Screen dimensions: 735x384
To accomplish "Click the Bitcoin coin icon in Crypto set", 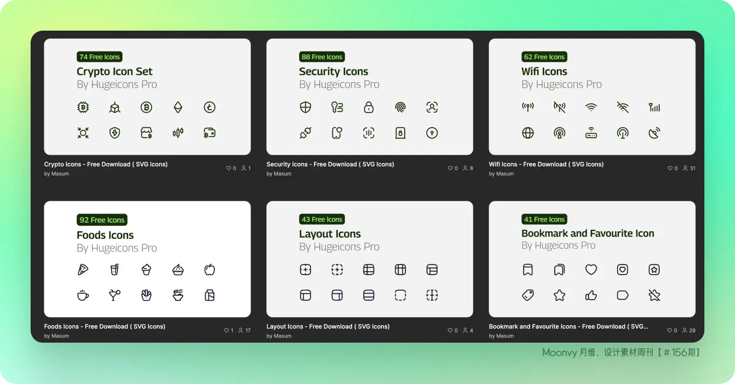I will click(x=146, y=107).
